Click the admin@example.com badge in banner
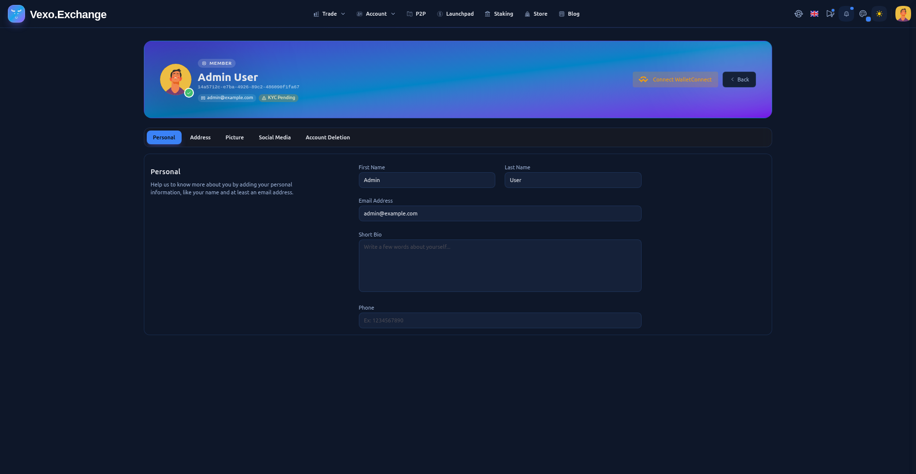 227,98
